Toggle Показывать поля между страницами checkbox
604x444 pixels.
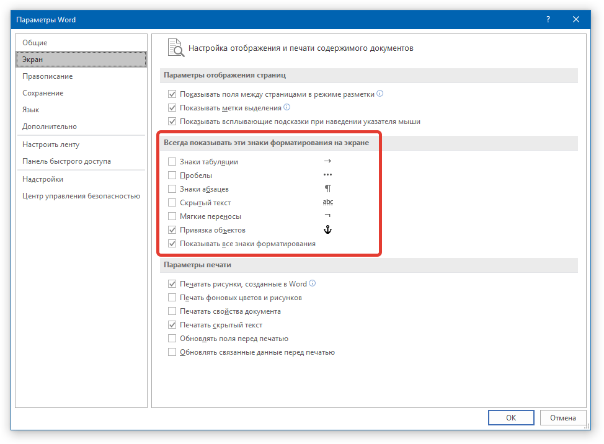[x=172, y=94]
